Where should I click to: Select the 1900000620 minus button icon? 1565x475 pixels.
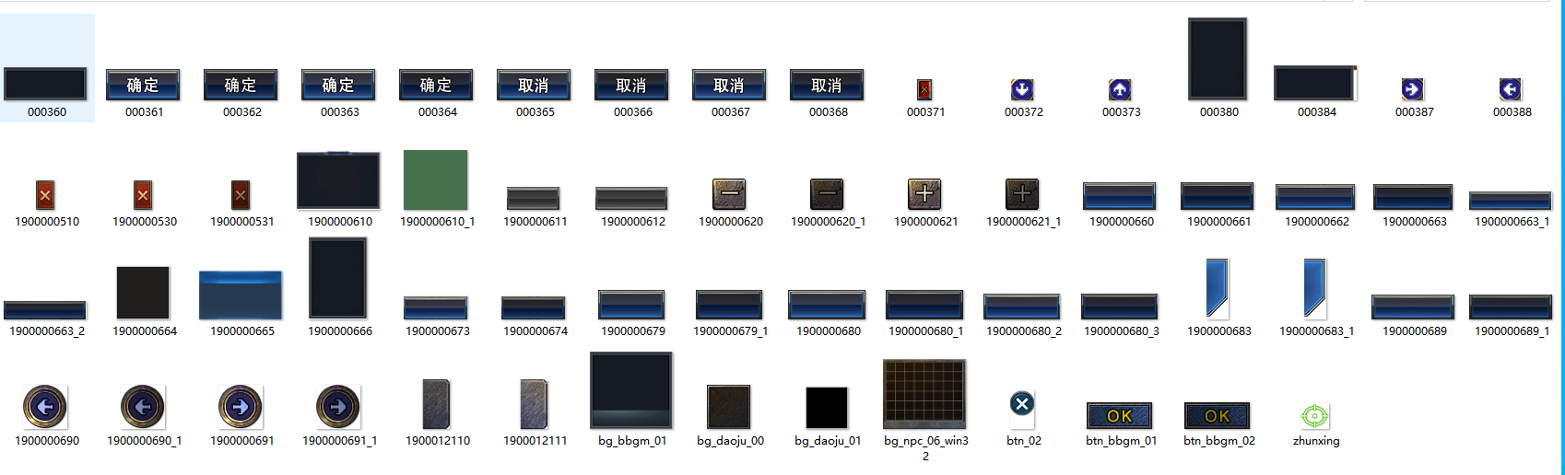click(x=729, y=194)
